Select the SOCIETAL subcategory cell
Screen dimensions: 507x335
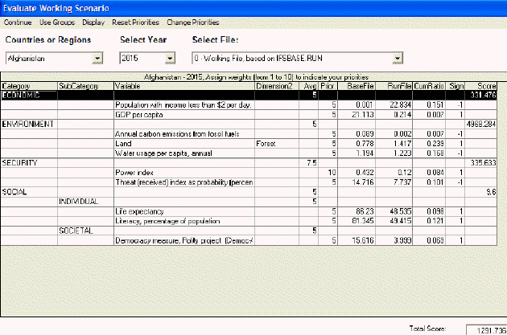[x=85, y=230]
